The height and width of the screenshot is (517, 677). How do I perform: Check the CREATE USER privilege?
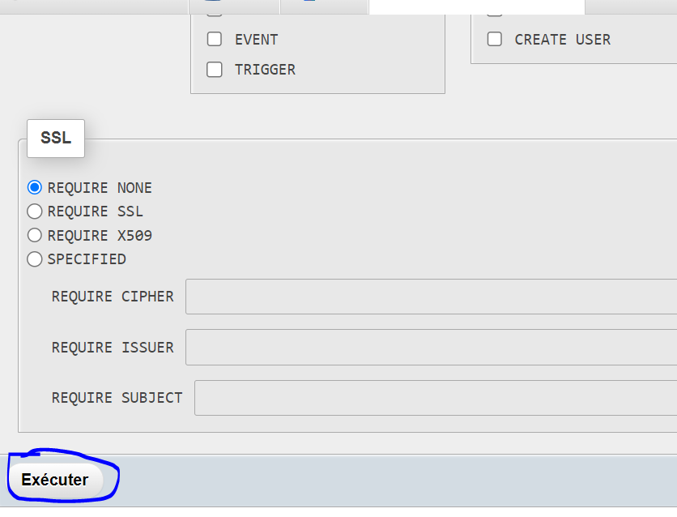pyautogui.click(x=495, y=39)
